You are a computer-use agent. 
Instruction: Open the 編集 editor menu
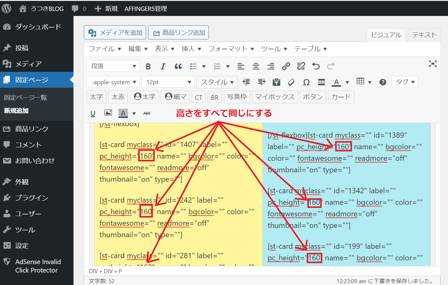pyautogui.click(x=138, y=49)
